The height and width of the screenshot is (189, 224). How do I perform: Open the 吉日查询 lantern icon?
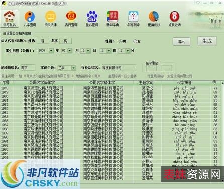(x=71, y=19)
